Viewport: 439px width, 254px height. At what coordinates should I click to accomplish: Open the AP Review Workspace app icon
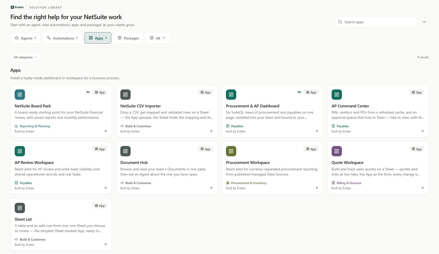click(20, 151)
